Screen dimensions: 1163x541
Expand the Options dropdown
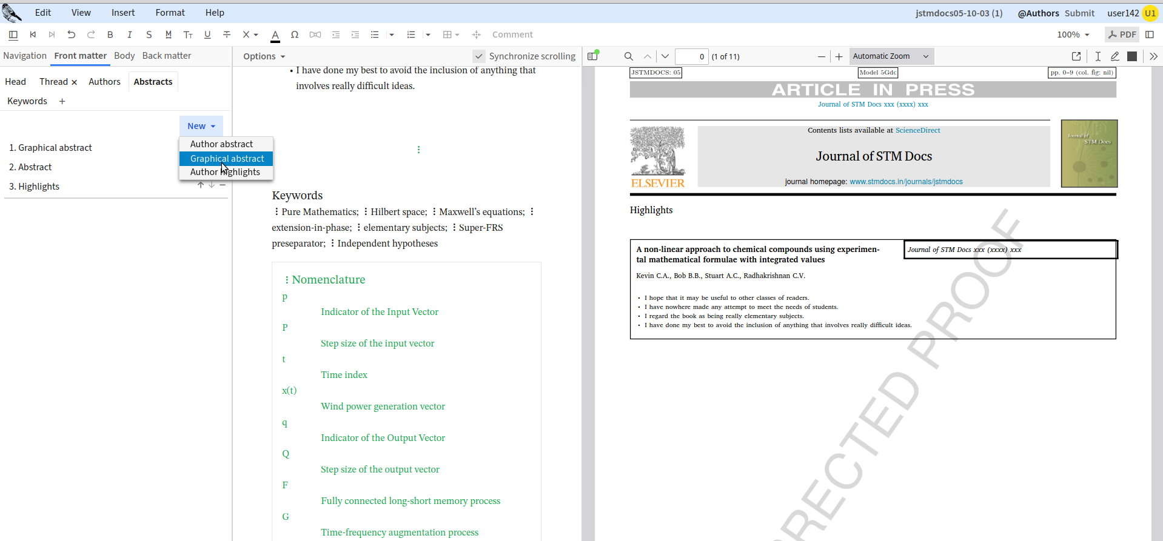264,56
